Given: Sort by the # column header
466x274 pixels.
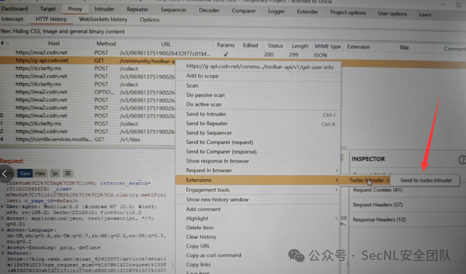Looking at the screenshot, I should (5, 43).
